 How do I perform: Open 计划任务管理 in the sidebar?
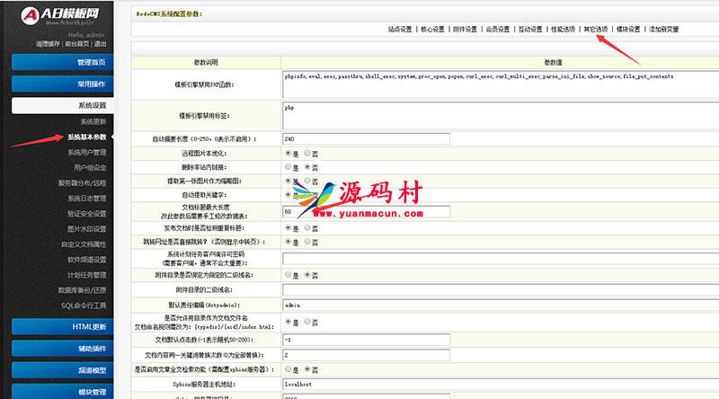click(86, 275)
